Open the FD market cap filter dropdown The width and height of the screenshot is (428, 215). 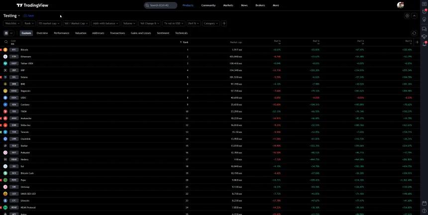[49, 23]
